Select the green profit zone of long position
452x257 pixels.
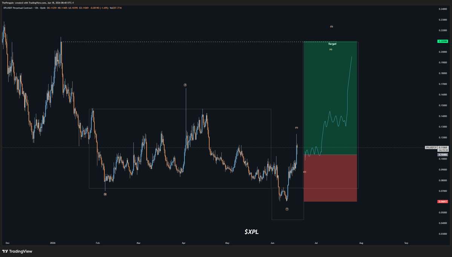pyautogui.click(x=330, y=98)
